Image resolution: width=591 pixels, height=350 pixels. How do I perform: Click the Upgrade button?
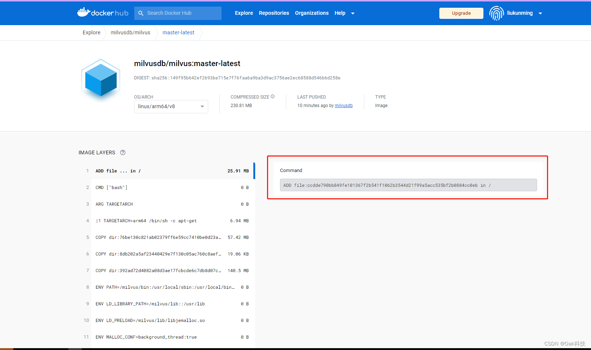point(461,13)
